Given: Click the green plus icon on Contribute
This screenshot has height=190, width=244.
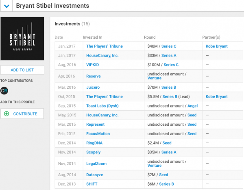Looking at the screenshot, I should [7, 114].
